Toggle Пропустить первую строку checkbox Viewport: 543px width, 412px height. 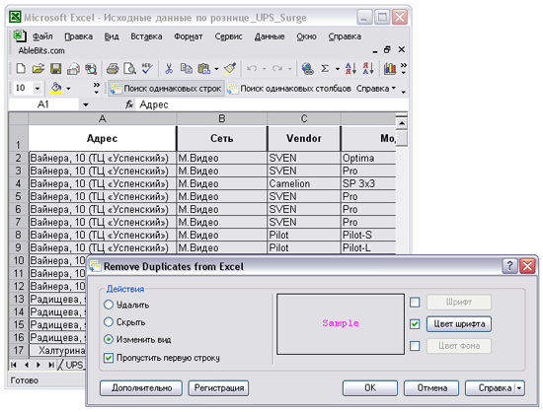109,358
